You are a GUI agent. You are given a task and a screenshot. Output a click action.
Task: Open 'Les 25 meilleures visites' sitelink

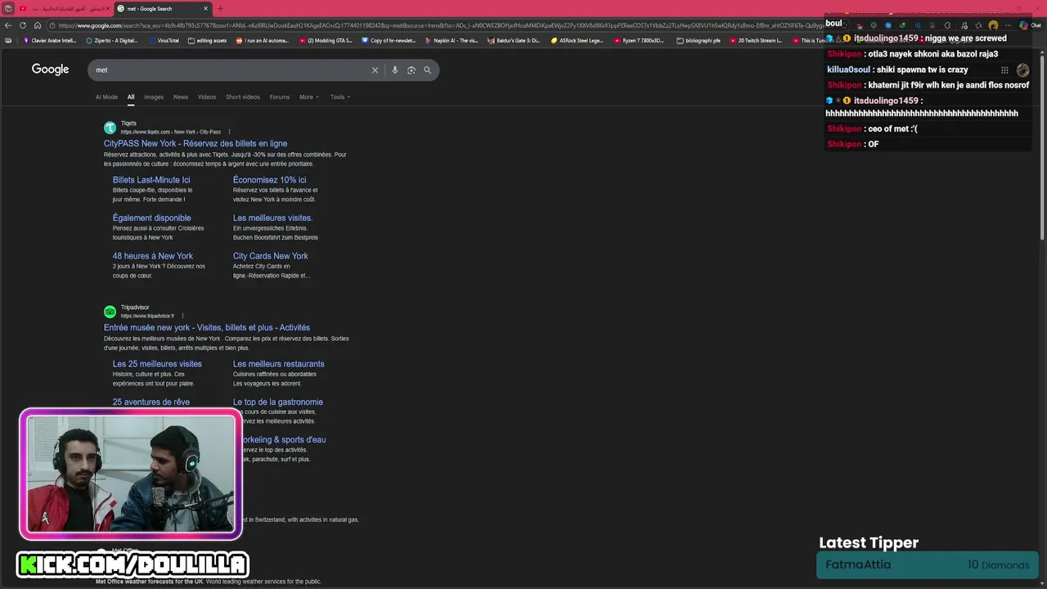157,364
